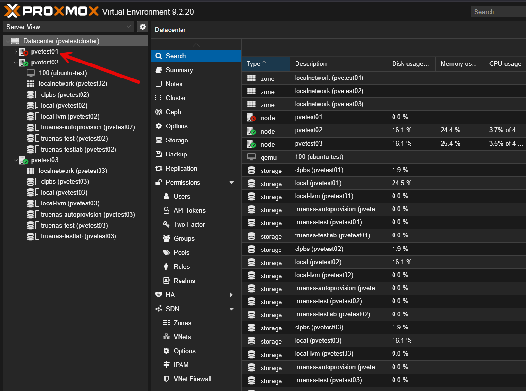Viewport: 526px width, 391px height.
Task: Click the Pools tag icon
Action: click(x=166, y=252)
